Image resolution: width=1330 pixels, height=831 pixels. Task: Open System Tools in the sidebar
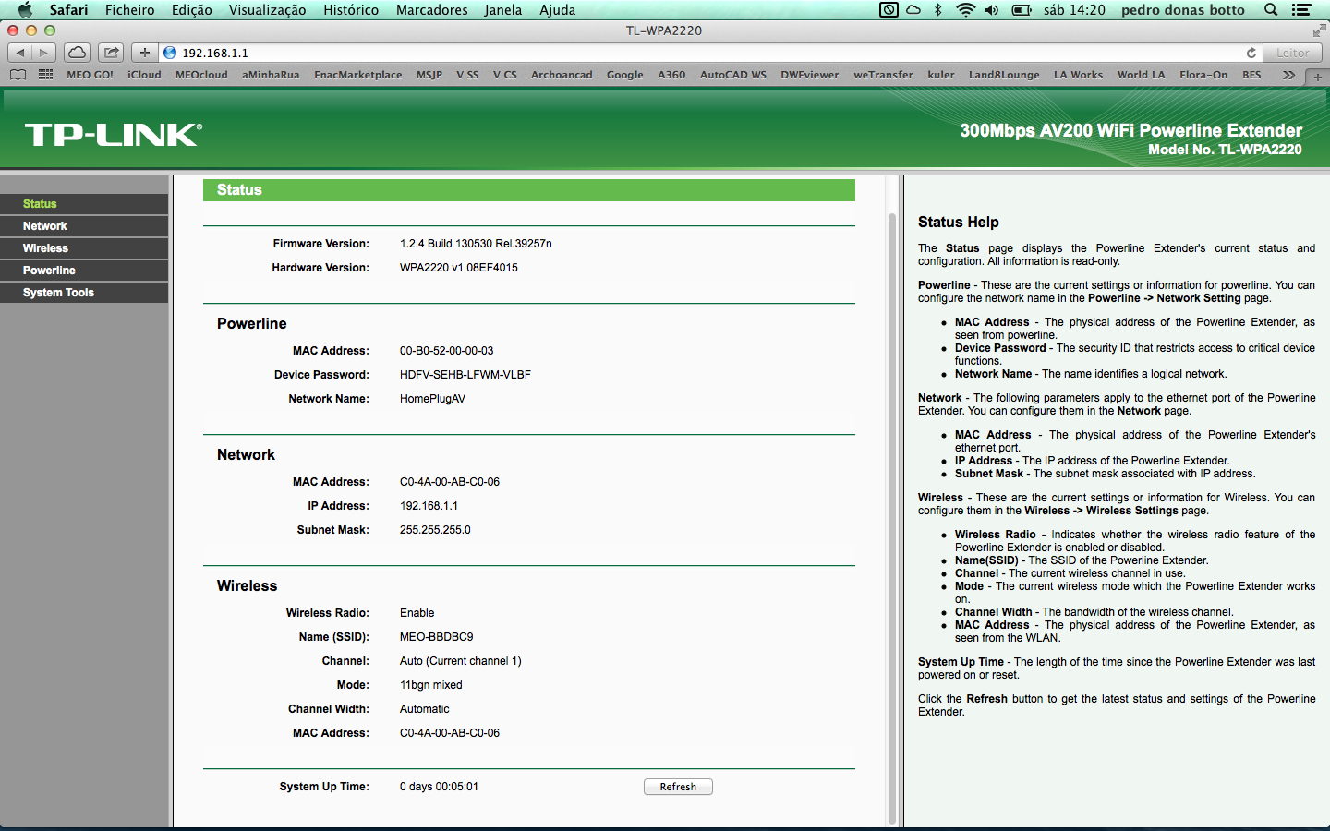pos(84,293)
